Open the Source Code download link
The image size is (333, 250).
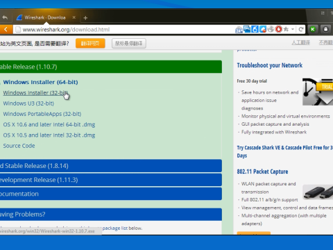[19, 146]
